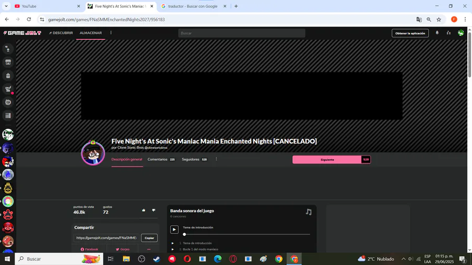Open the red Mario face community icon
Screen dimensions: 472x265
pos(8,228)
